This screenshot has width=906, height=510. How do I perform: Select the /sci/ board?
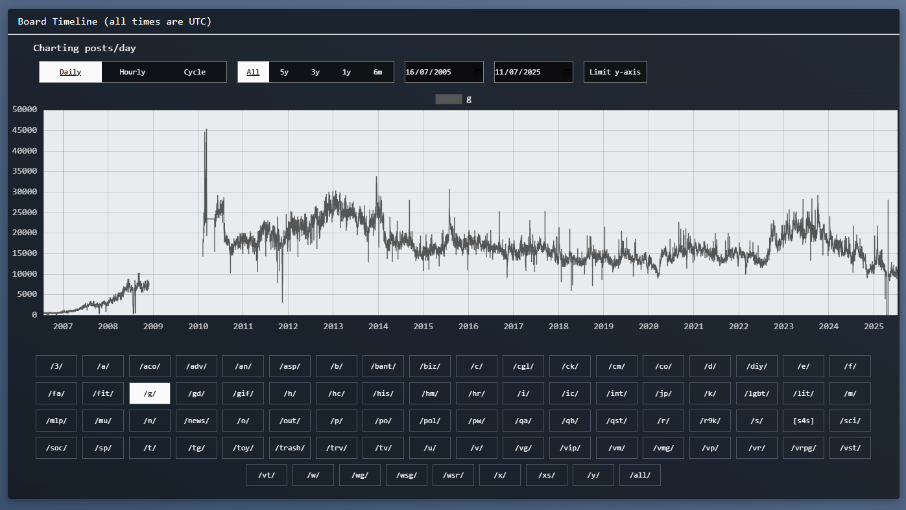click(850, 421)
